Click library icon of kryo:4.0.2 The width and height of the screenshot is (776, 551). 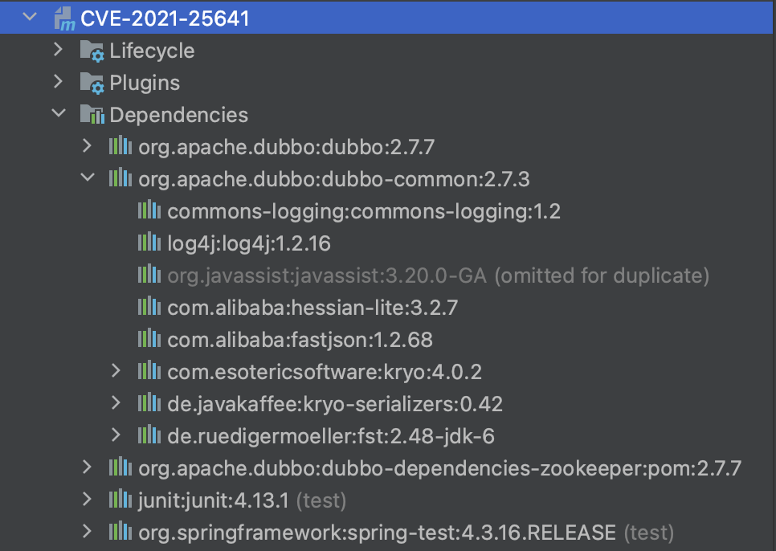pos(149,371)
